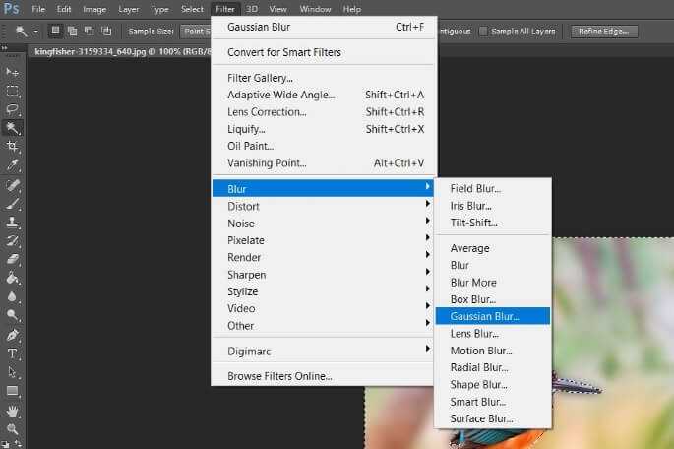Select the Paint Bucket tool
This screenshot has height=449, width=674.
coord(12,279)
